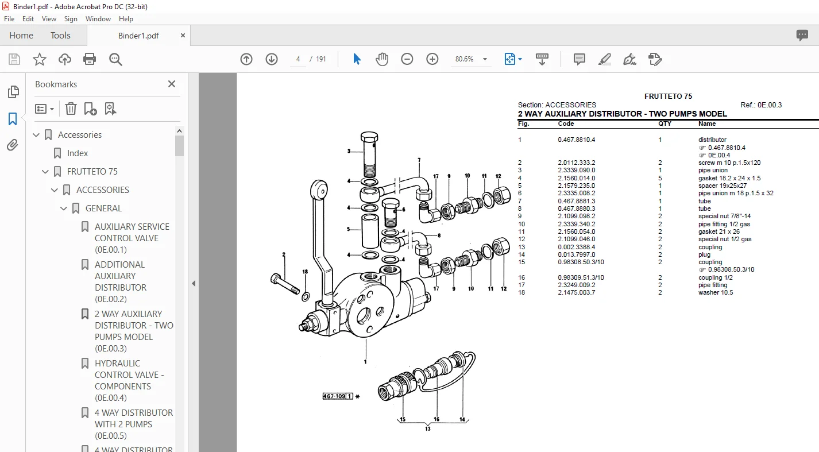Click the 'washer 10.5' part name
819x452 pixels.
click(716, 292)
